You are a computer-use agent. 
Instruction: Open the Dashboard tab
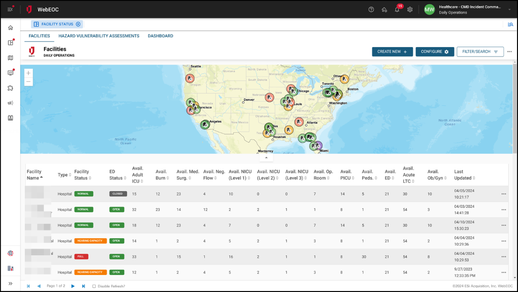160,36
